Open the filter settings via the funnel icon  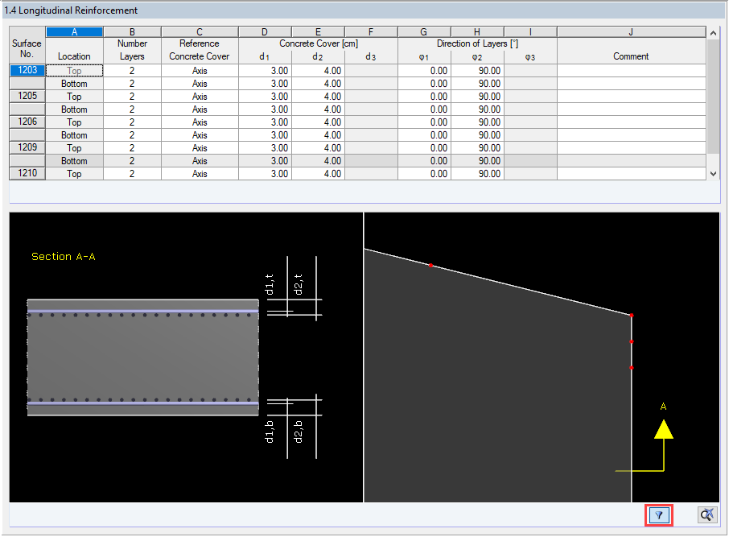[x=658, y=514]
